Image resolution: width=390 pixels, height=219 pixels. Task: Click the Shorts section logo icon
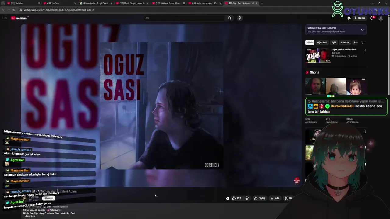coord(307,72)
